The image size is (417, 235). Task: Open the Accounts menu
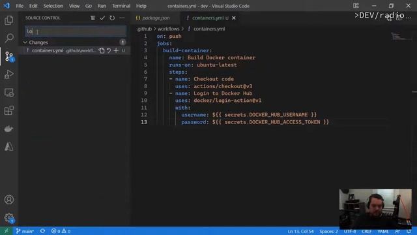[x=8, y=200]
